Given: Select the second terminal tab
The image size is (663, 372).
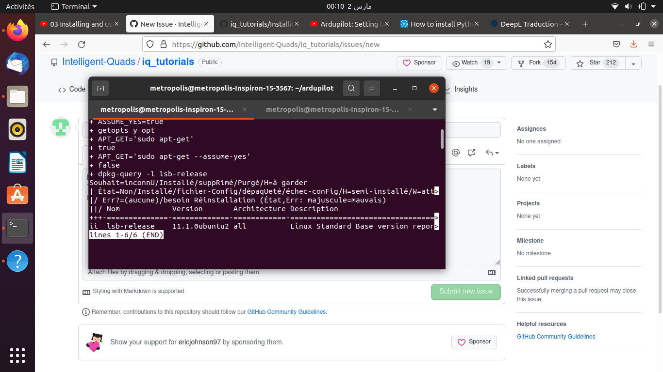Looking at the screenshot, I should 332,109.
